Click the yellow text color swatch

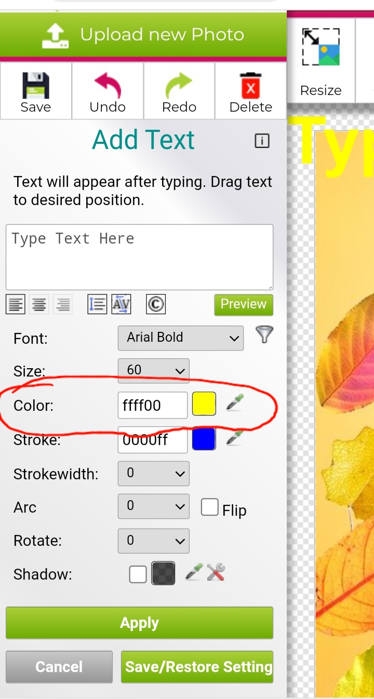tap(204, 405)
